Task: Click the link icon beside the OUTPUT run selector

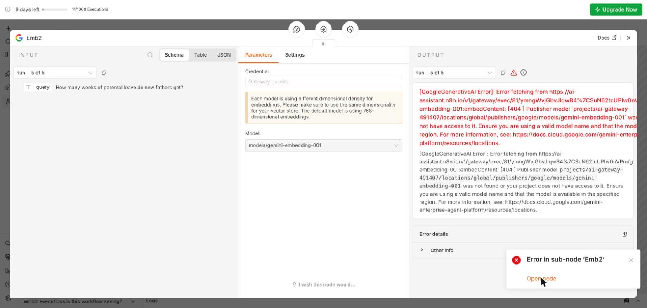Action: (503, 73)
